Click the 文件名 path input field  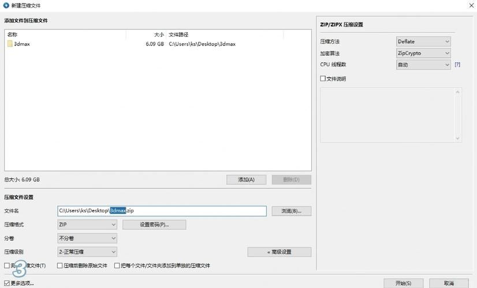pyautogui.click(x=162, y=211)
